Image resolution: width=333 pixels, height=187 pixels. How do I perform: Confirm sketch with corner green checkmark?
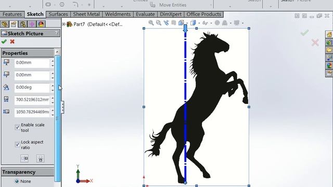(304, 33)
